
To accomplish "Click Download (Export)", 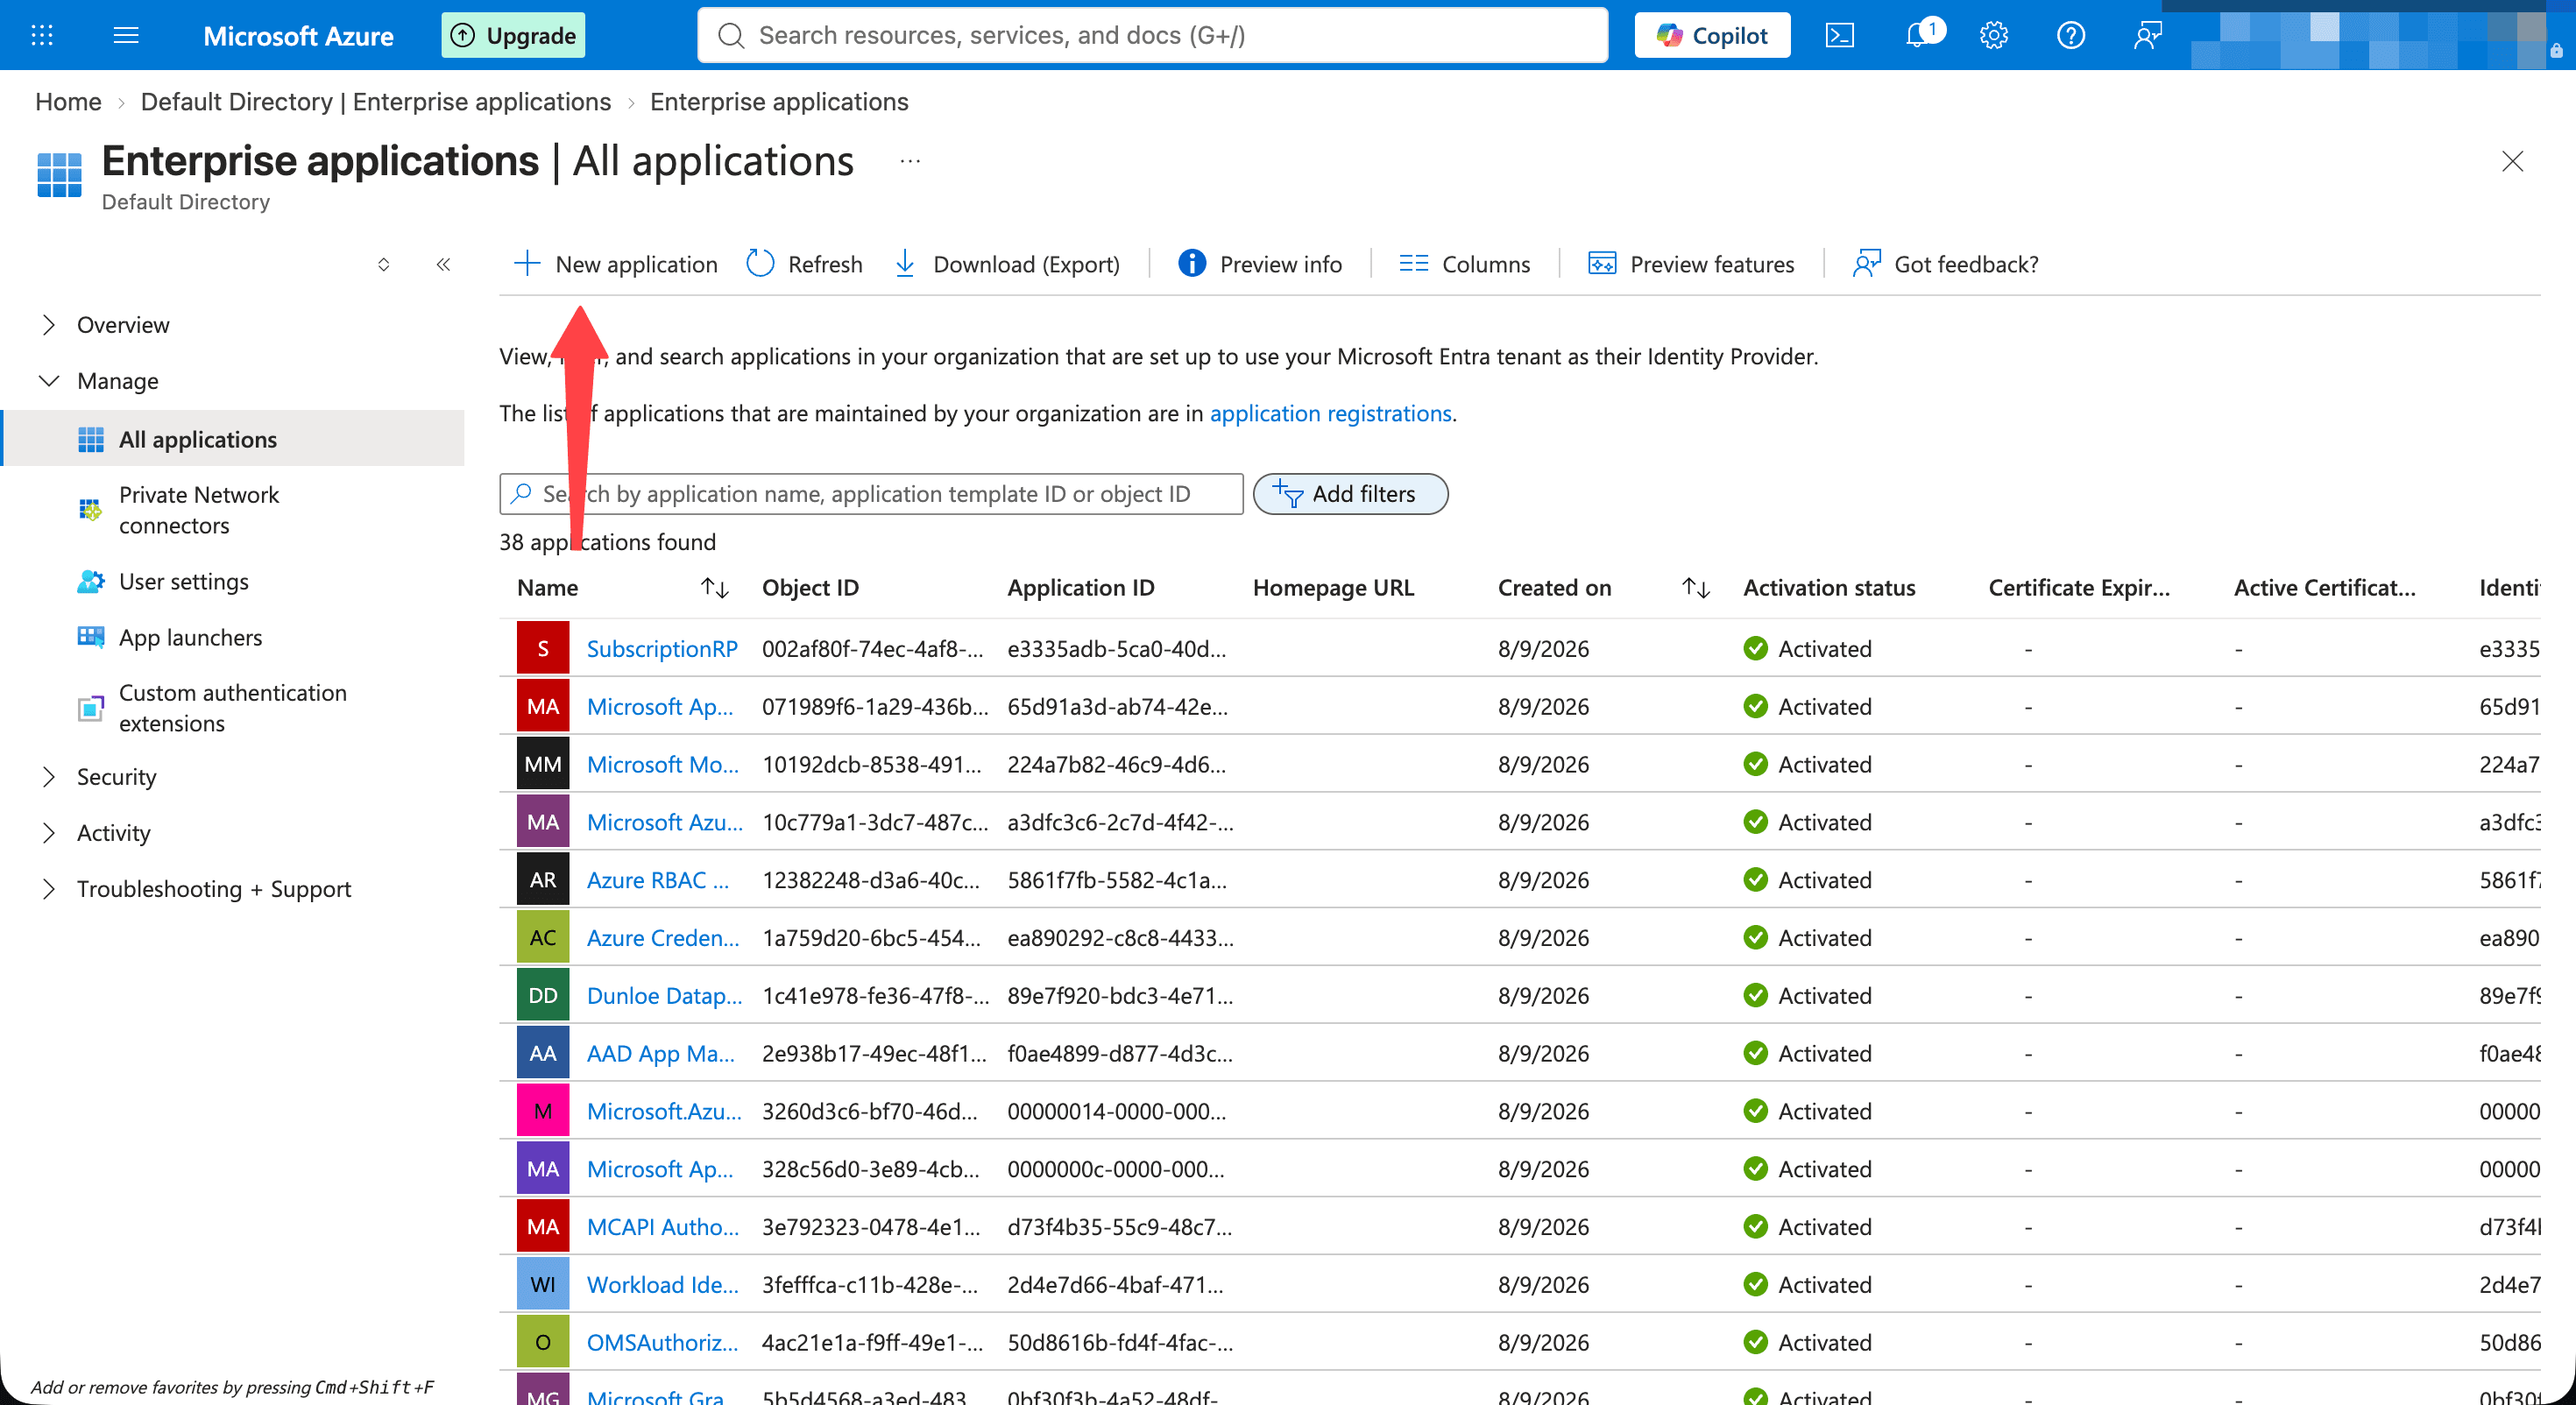I will click(x=1006, y=264).
